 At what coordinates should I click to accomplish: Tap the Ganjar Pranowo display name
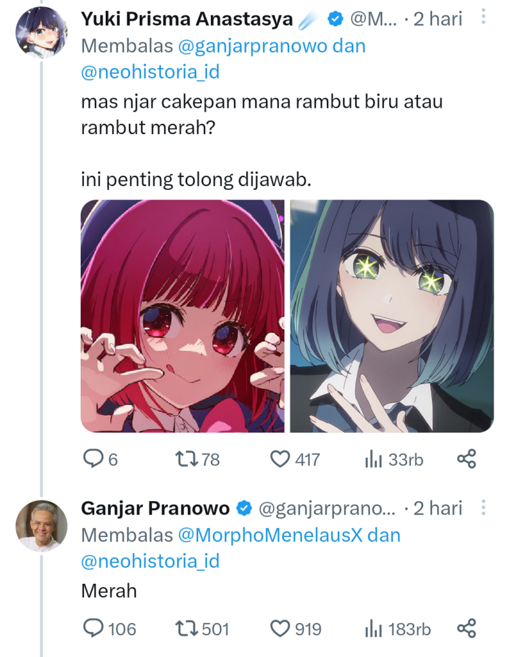pos(155,509)
